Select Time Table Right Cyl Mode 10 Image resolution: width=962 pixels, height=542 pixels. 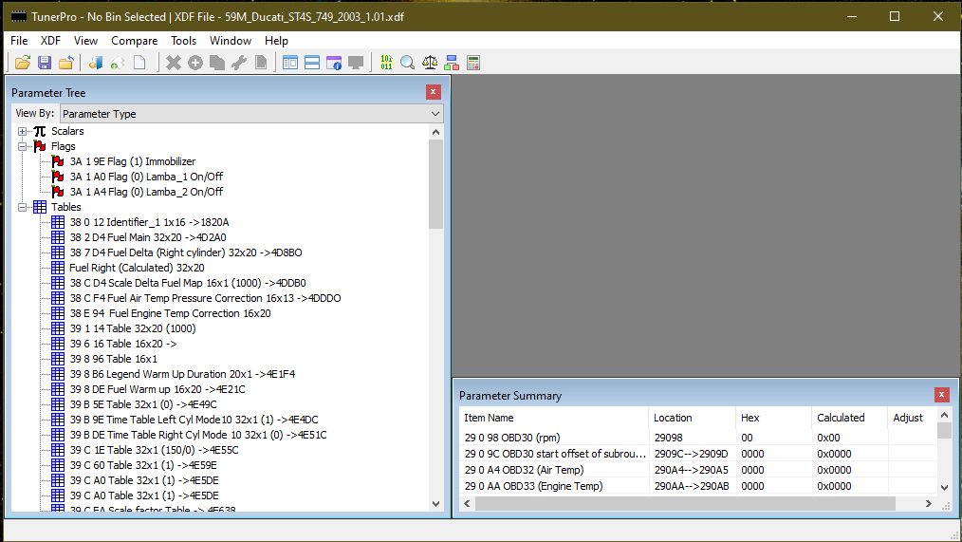tap(198, 435)
